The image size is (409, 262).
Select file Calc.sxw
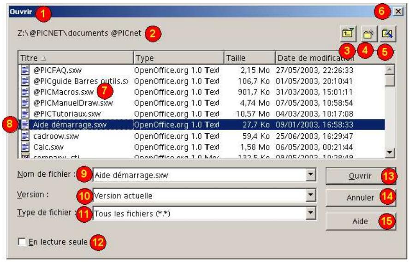click(48, 147)
